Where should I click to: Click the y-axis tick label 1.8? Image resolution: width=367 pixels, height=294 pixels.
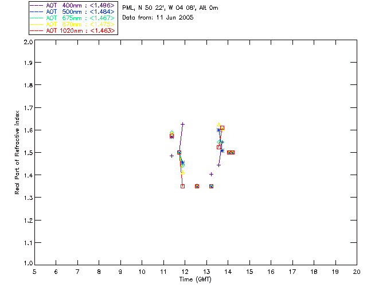click(28, 85)
